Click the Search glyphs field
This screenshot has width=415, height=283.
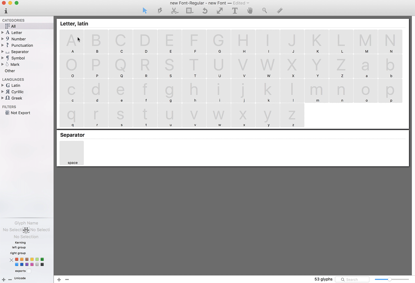point(352,279)
